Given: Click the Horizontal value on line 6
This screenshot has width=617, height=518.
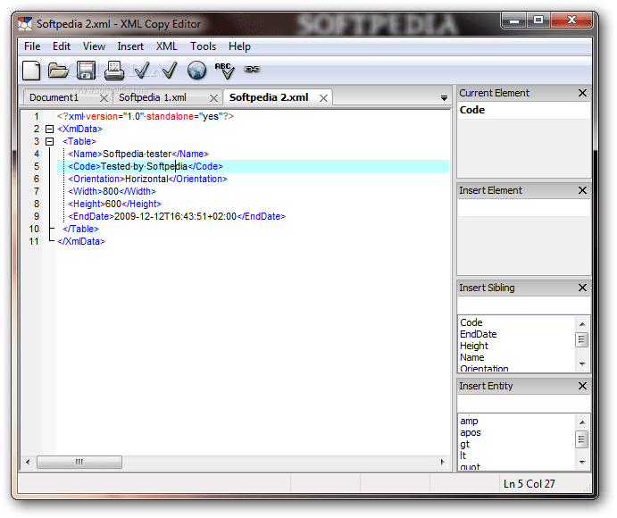Looking at the screenshot, I should pos(146,180).
